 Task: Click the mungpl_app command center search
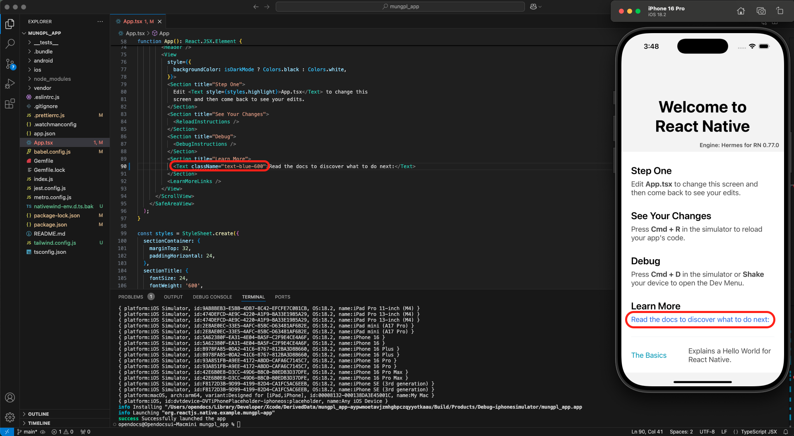[400, 7]
